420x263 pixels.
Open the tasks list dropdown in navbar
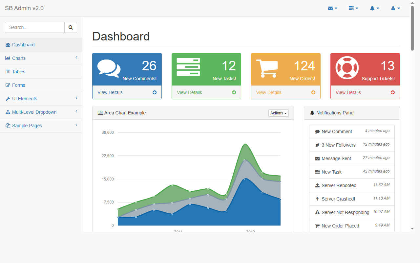pos(353,8)
